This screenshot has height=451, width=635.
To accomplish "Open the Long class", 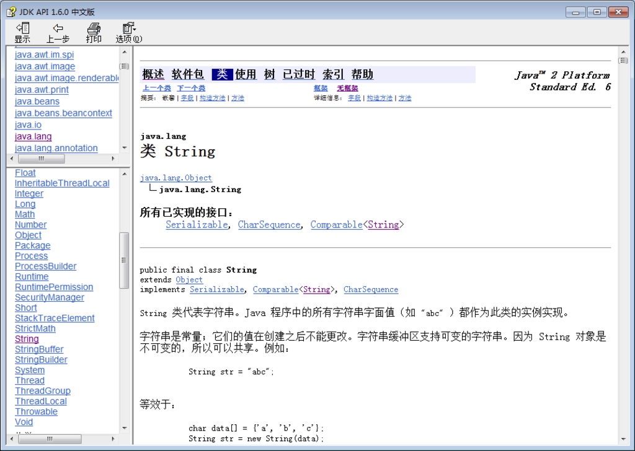I will pyautogui.click(x=25, y=204).
